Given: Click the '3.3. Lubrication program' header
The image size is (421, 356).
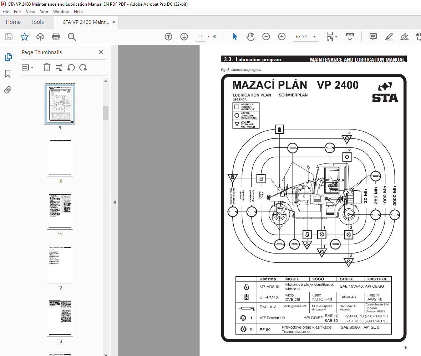Looking at the screenshot, I should pyautogui.click(x=253, y=59).
